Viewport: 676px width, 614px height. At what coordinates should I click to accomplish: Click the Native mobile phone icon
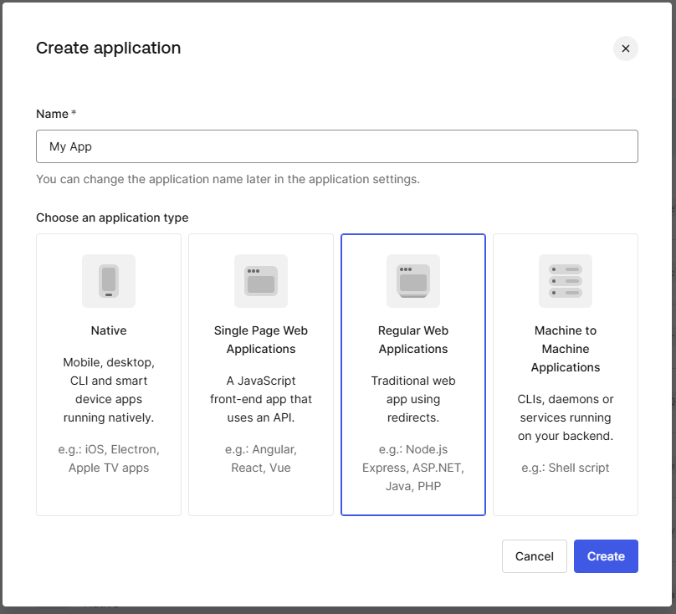109,281
